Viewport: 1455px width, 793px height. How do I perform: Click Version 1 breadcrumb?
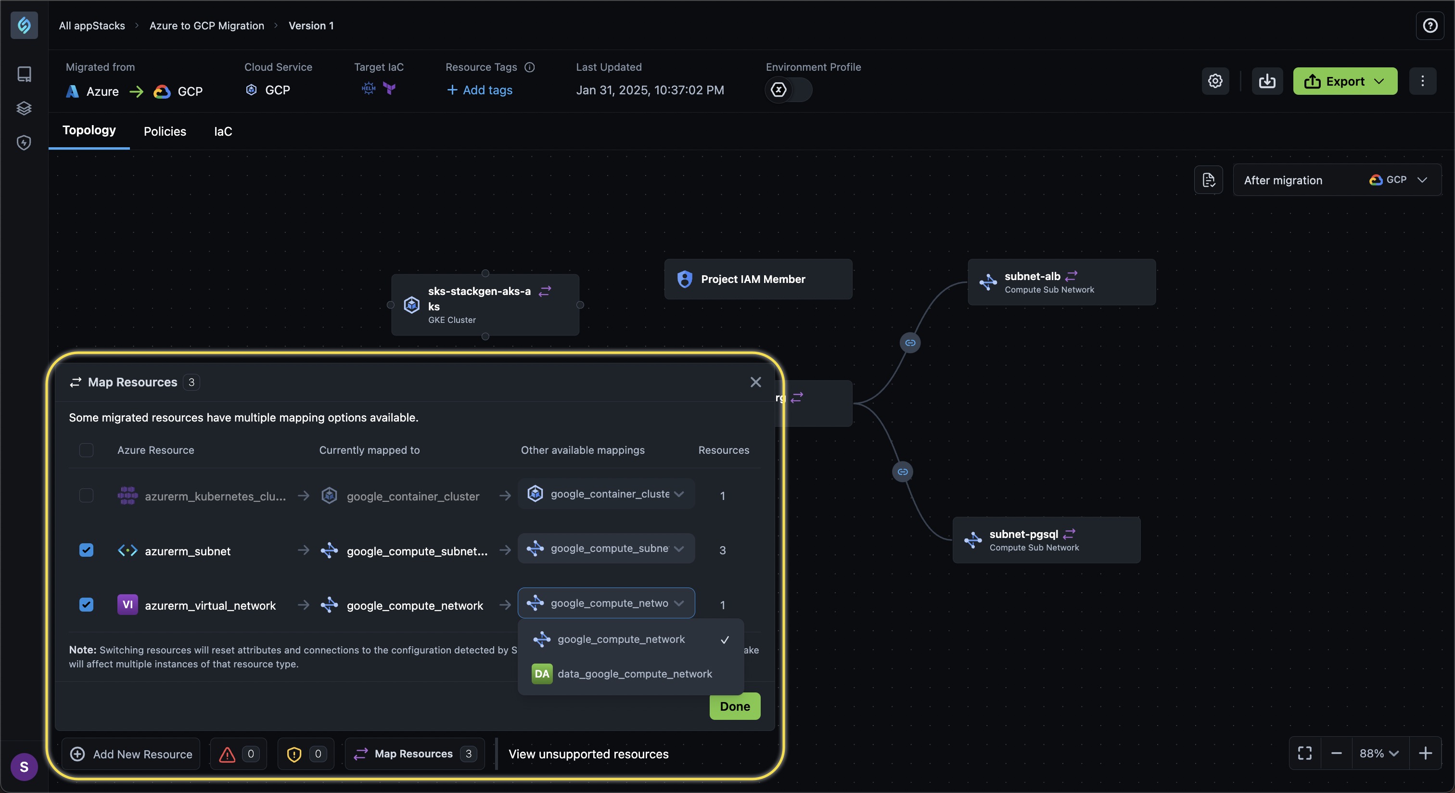pos(311,26)
